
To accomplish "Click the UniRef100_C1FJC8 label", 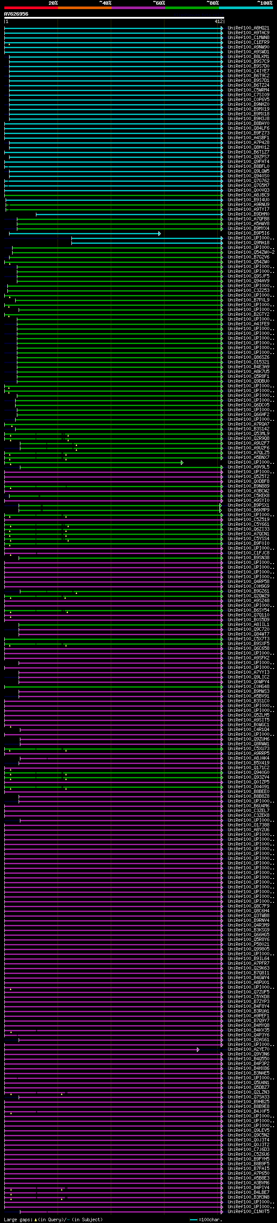I will point(248,553).
